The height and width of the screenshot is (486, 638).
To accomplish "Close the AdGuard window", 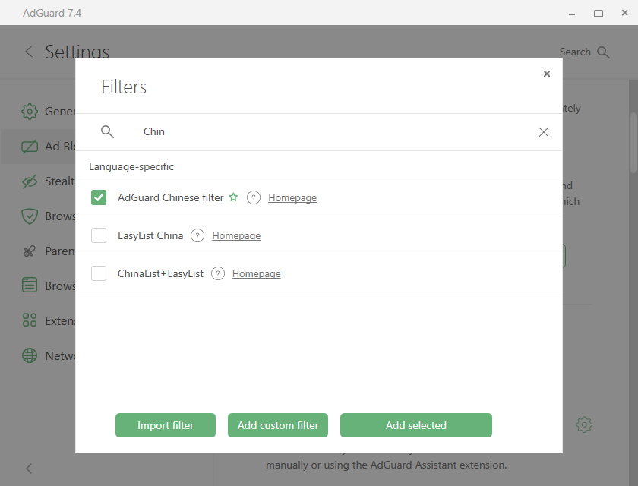I will pyautogui.click(x=624, y=13).
